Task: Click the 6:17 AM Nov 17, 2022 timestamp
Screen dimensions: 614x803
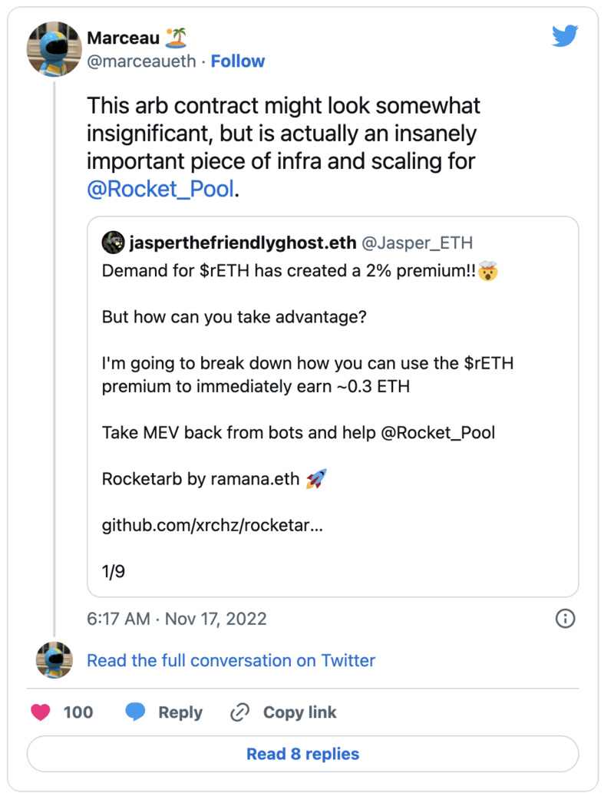Action: 177,619
